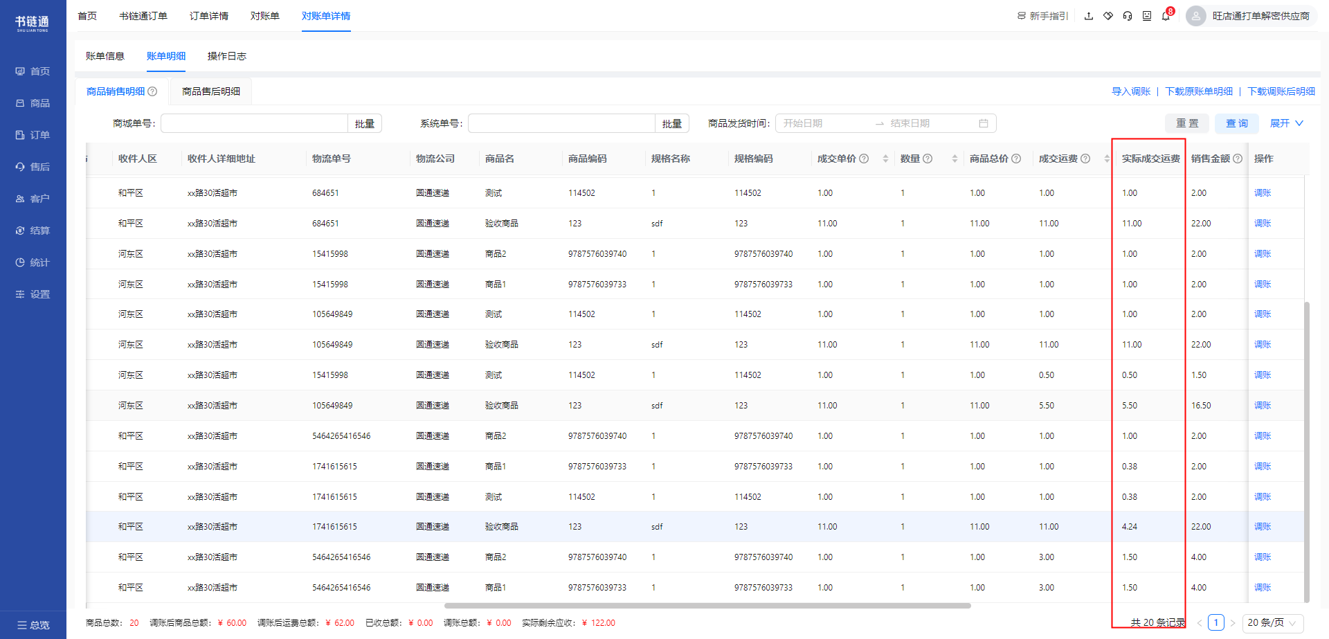Image resolution: width=1329 pixels, height=639 pixels.
Task: Open 结算 in the left sidebar
Action: coord(33,231)
